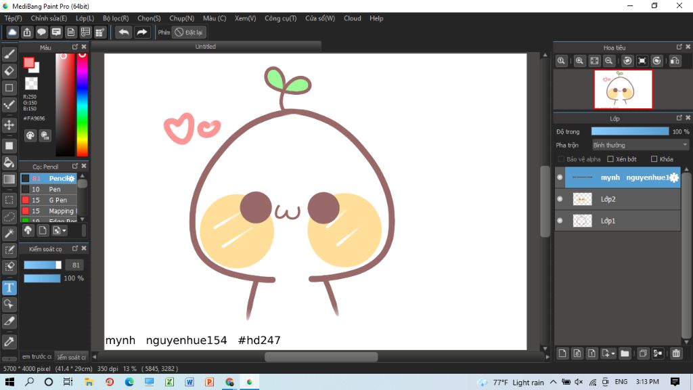The width and height of the screenshot is (693, 390).
Task: Click the navigator preview thumbnail
Action: point(623,89)
